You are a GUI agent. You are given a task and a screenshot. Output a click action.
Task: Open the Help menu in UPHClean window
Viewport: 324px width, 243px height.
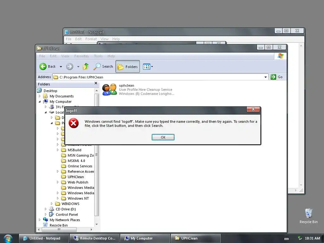click(111, 56)
